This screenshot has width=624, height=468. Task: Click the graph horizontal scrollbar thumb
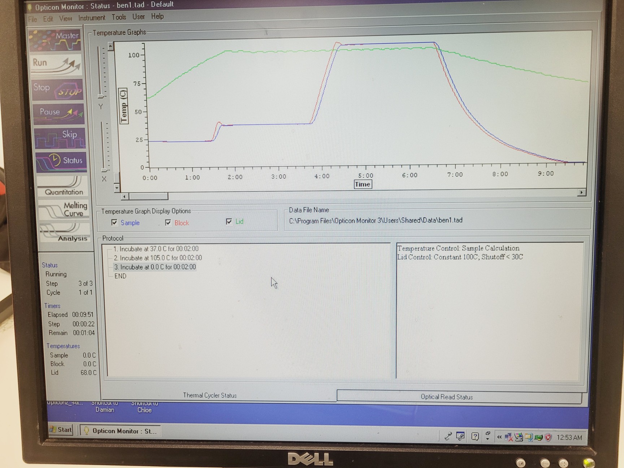(148, 196)
